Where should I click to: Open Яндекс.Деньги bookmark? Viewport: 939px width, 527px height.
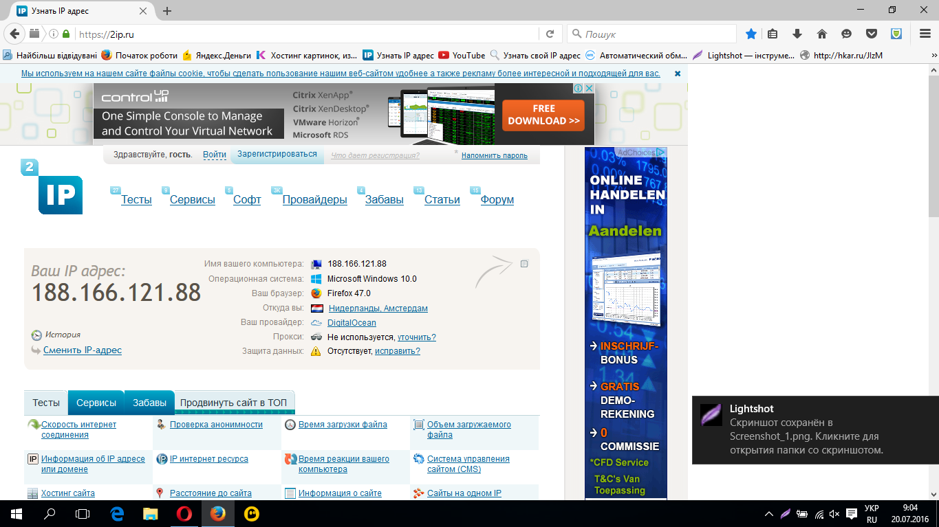pos(215,56)
